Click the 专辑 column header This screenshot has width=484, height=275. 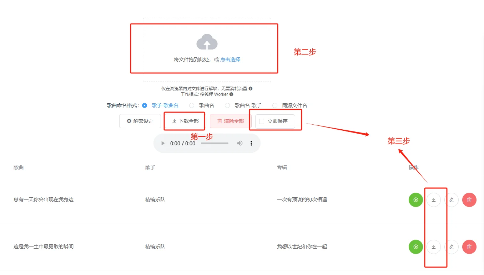pos(282,167)
